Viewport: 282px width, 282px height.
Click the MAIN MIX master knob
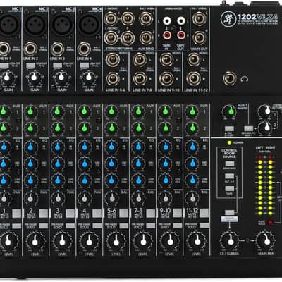[x=266, y=240]
